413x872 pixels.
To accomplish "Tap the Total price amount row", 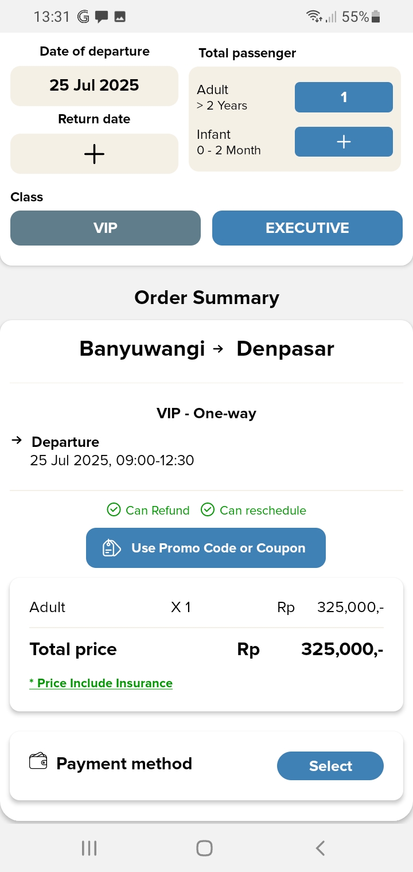I will 206,649.
